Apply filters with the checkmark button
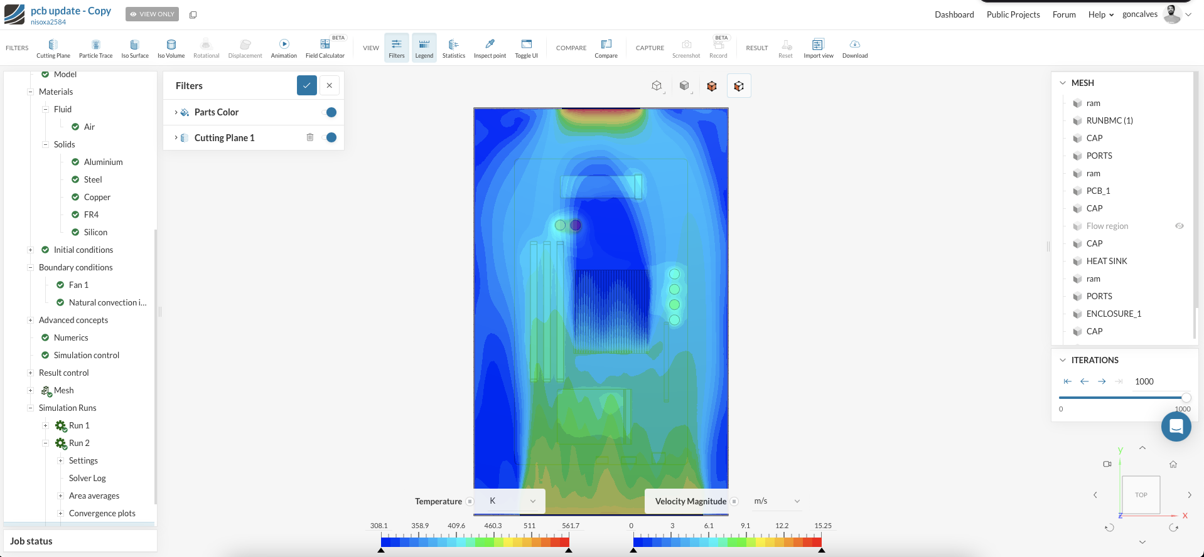Viewport: 1204px width, 557px height. click(307, 85)
